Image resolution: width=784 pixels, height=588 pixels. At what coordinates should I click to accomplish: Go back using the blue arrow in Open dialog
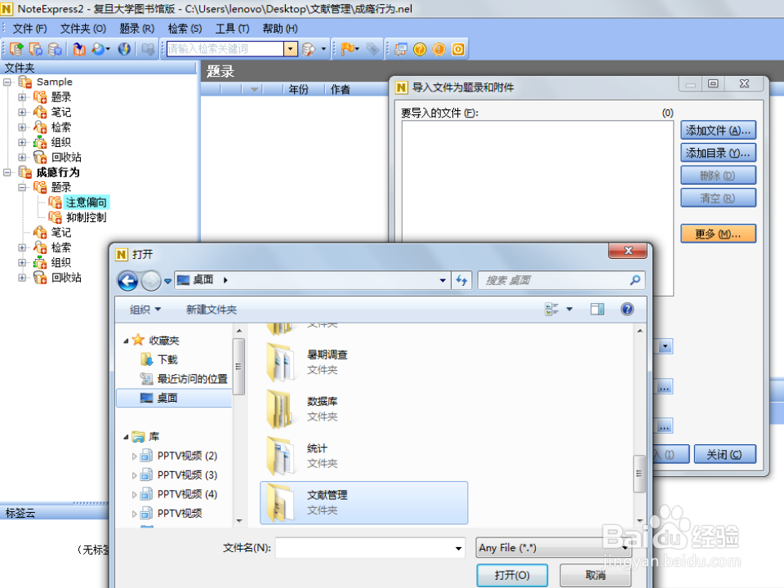(x=128, y=280)
